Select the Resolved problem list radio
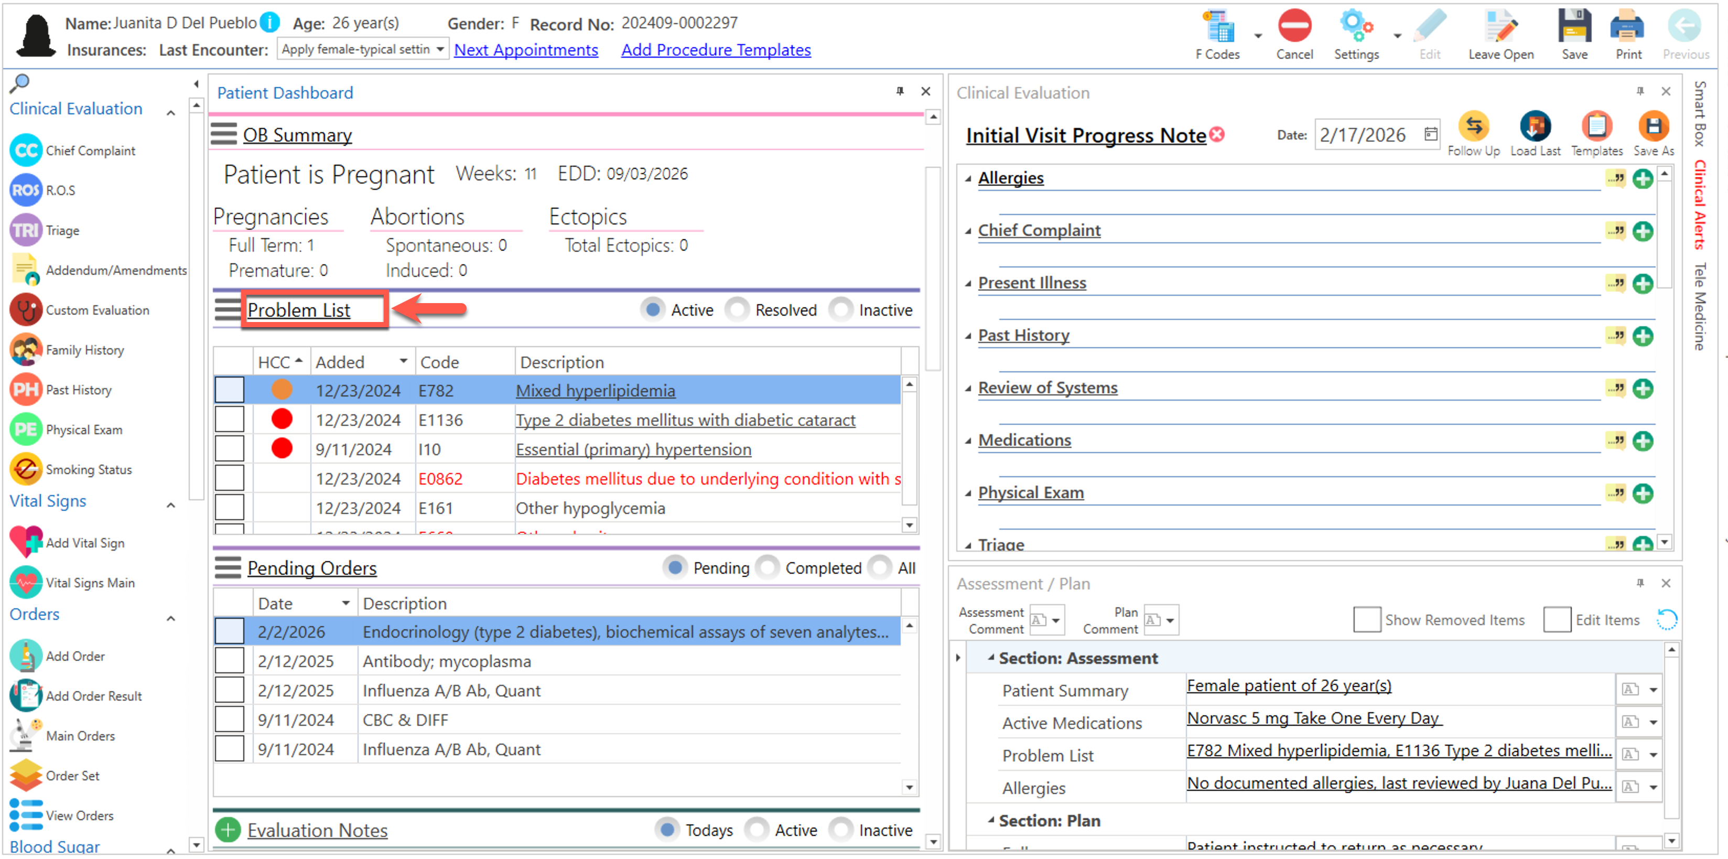Screen dimensions: 1728x859 click(x=737, y=310)
